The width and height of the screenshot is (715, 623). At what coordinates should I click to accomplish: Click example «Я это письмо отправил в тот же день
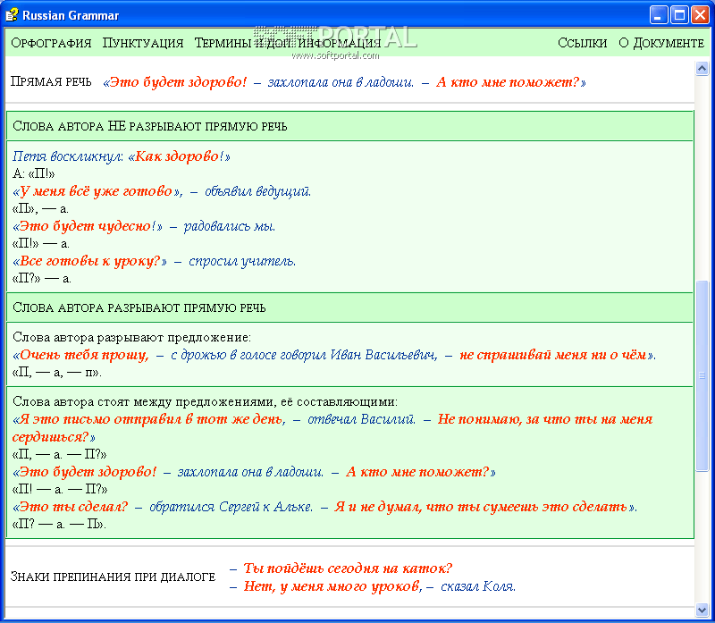pyautogui.click(x=332, y=428)
